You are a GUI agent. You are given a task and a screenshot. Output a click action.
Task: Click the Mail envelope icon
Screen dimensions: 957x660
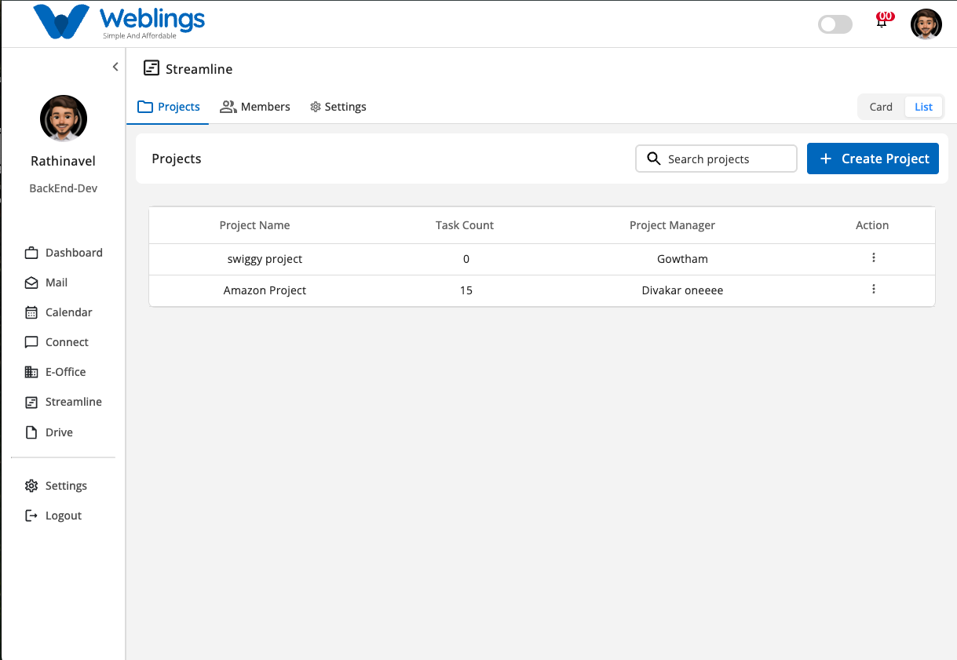(31, 283)
